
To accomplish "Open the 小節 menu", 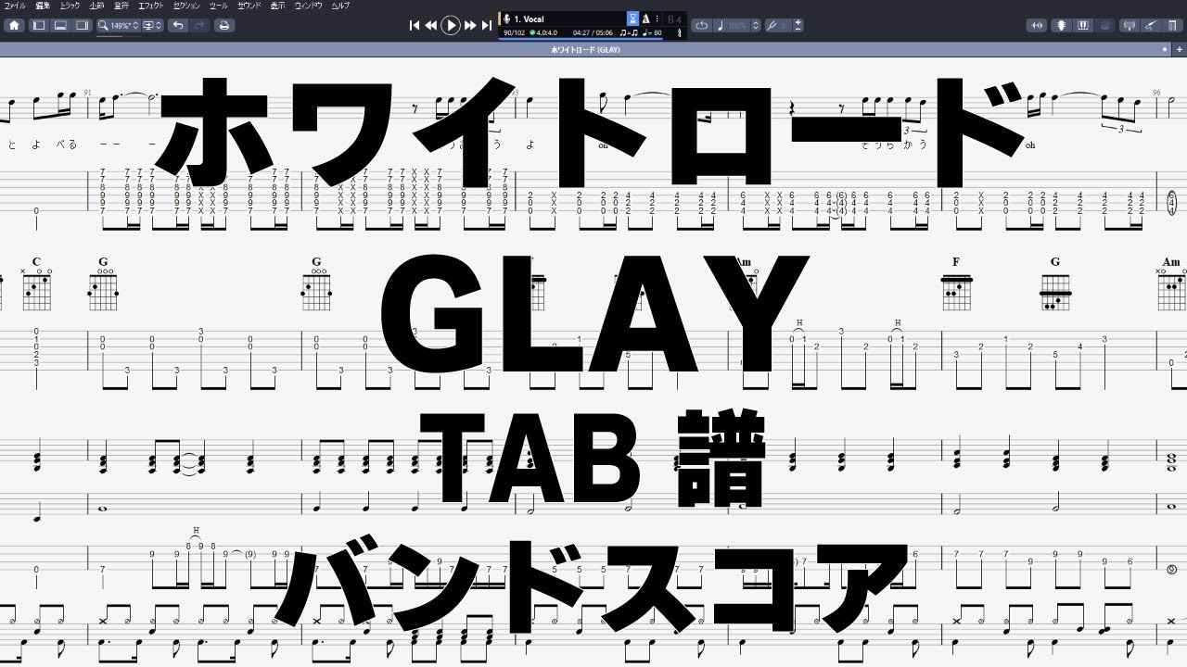I will (96, 6).
